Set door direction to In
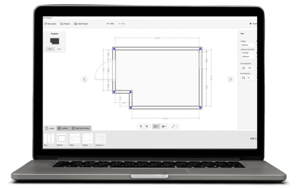Image resolution: width=297 pixels, height=189 pixels. click(x=248, y=78)
